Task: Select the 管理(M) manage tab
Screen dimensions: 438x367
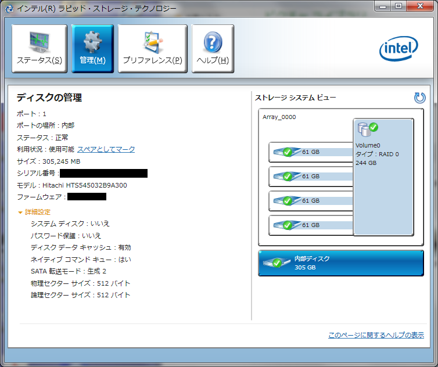Action: (92, 49)
